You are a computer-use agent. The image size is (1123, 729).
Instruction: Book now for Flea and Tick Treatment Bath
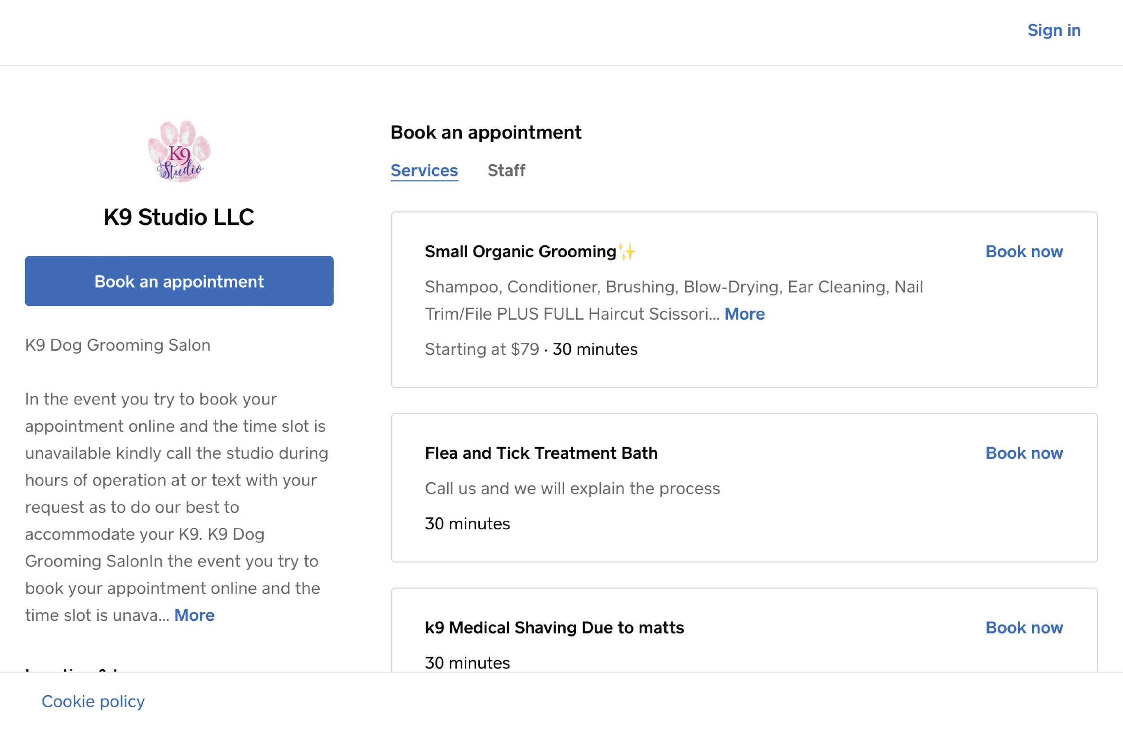coord(1023,453)
